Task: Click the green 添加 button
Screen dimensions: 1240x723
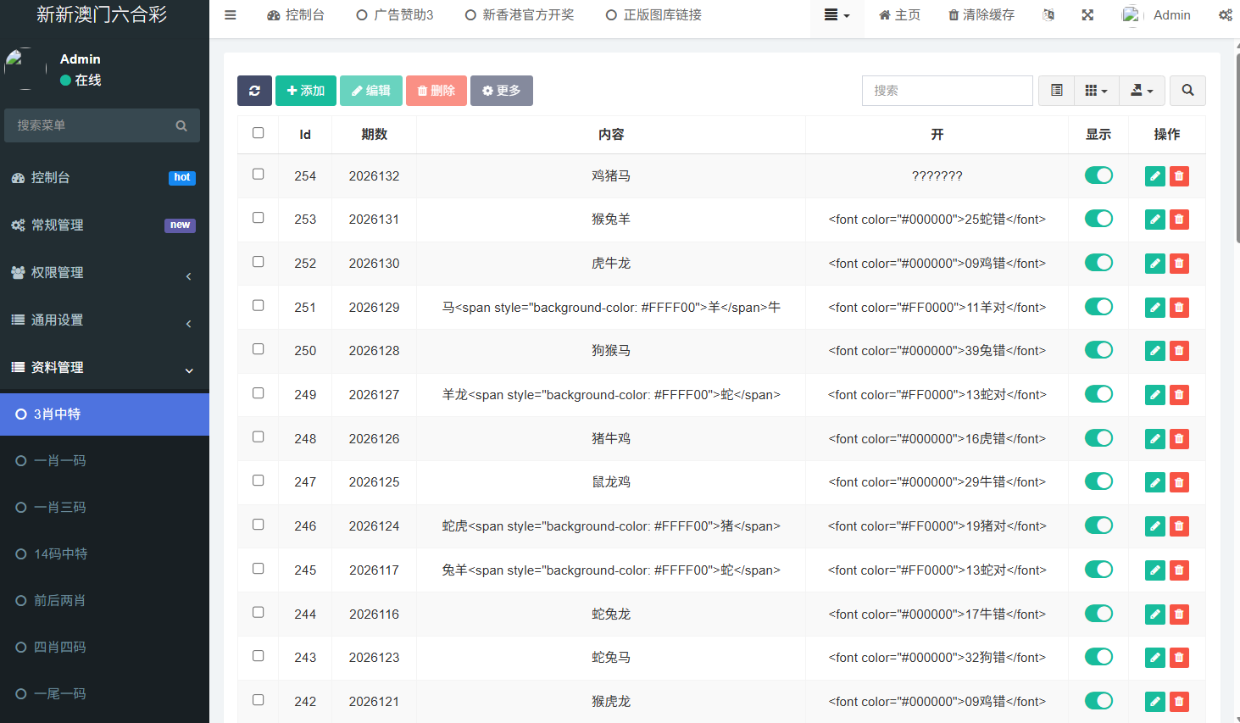Action: pyautogui.click(x=306, y=91)
